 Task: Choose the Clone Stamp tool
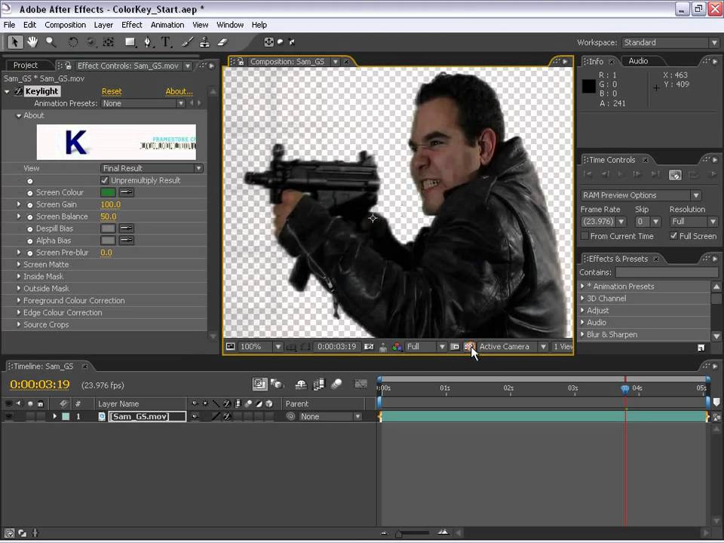204,42
